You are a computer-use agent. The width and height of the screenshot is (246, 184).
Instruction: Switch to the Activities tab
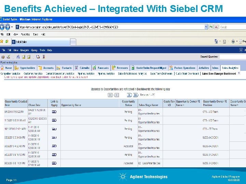pos(204,68)
